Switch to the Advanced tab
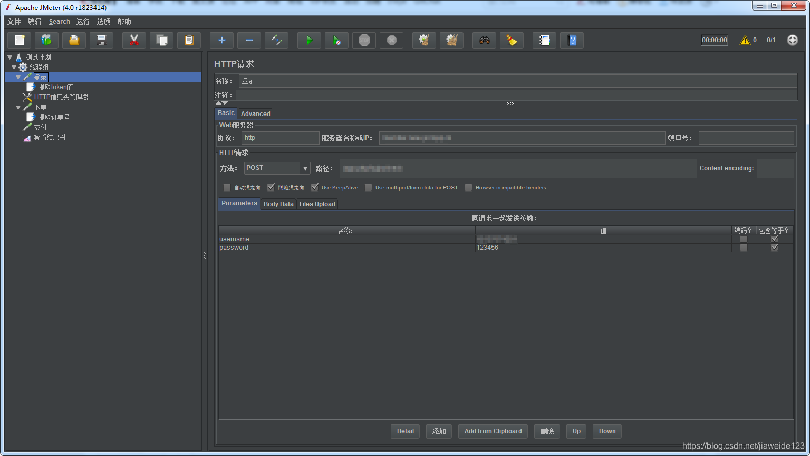Image resolution: width=810 pixels, height=456 pixels. [256, 113]
